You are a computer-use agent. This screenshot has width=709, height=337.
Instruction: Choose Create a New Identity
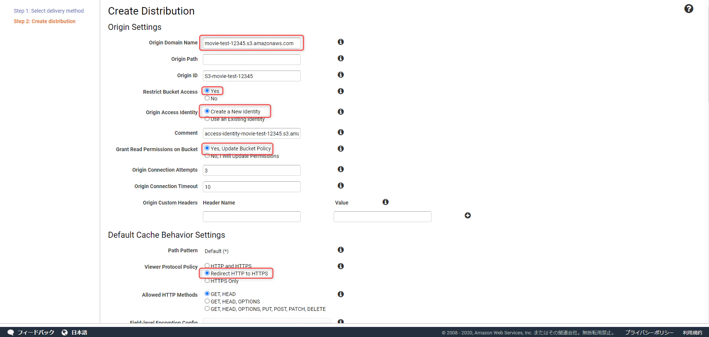(x=207, y=111)
